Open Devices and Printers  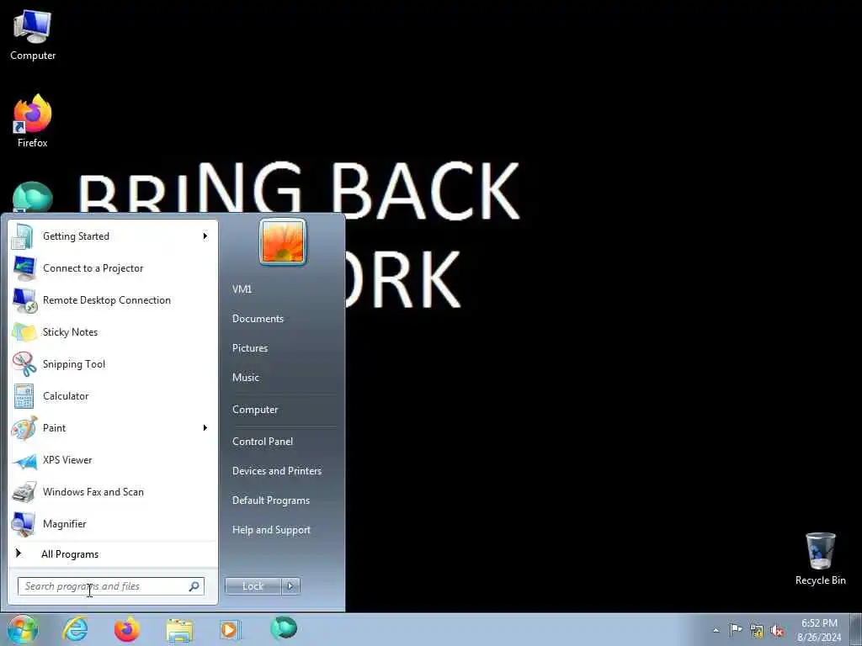pos(277,471)
